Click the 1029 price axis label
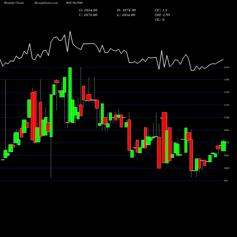237x237 pixels. (x=227, y=168)
